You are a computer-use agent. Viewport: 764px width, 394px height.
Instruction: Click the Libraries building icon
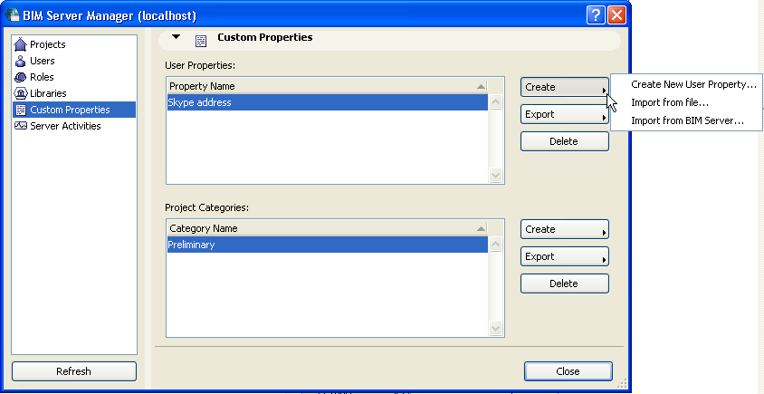point(21,93)
